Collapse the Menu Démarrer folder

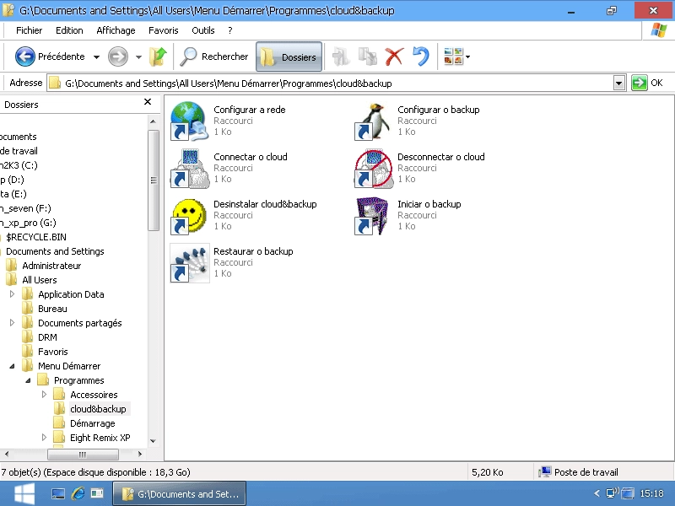(12, 366)
